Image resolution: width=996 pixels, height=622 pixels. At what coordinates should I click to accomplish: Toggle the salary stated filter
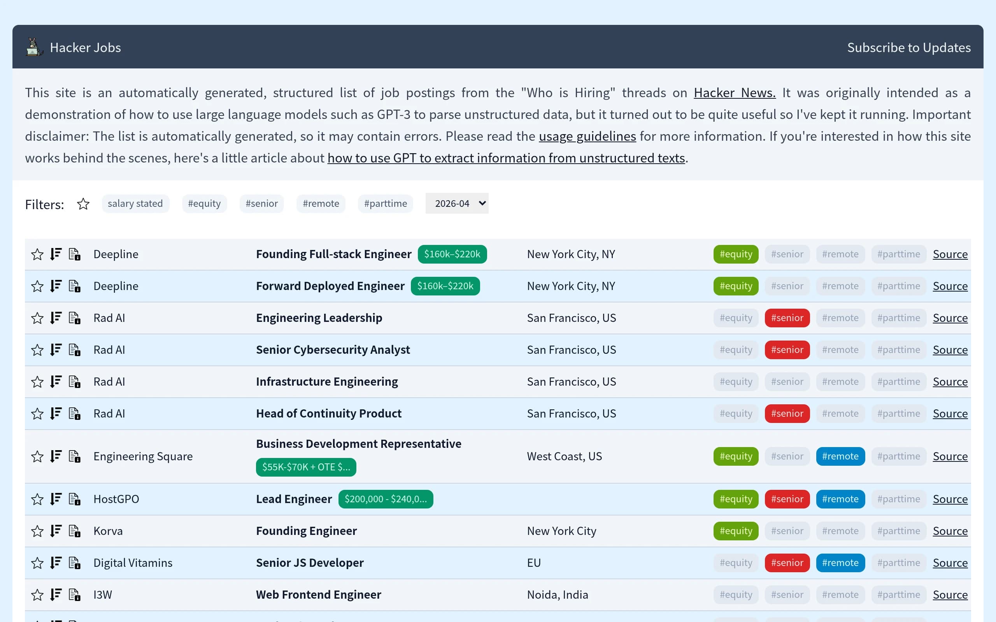click(135, 204)
